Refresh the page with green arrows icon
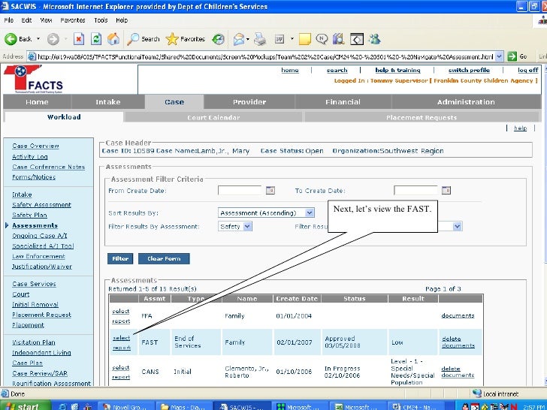Screen dimensions: 547x410 click(96, 39)
